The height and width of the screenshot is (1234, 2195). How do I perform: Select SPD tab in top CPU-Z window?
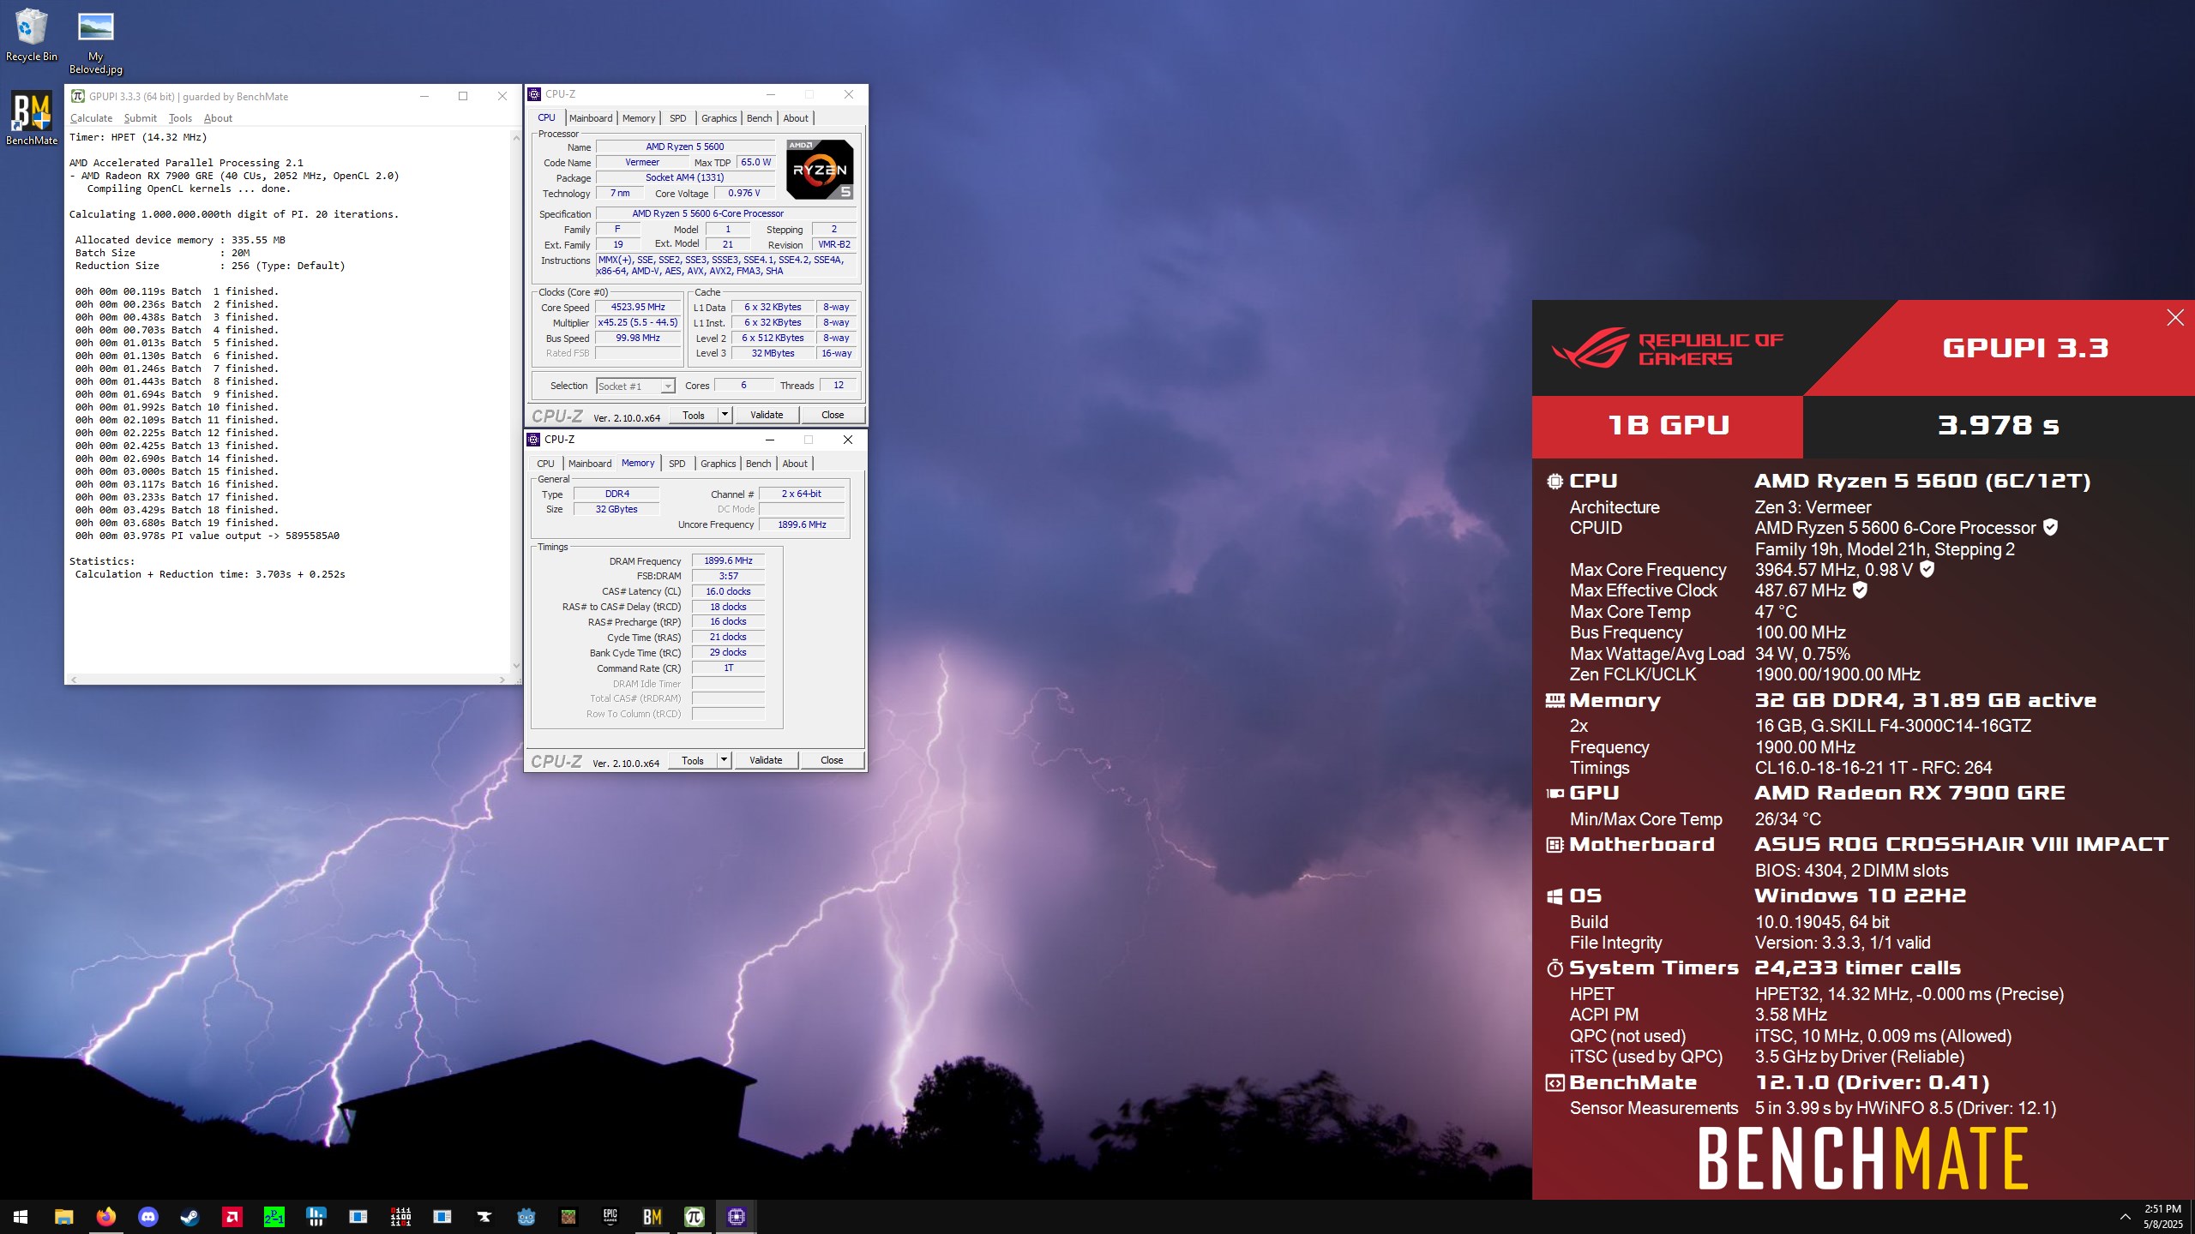click(678, 118)
